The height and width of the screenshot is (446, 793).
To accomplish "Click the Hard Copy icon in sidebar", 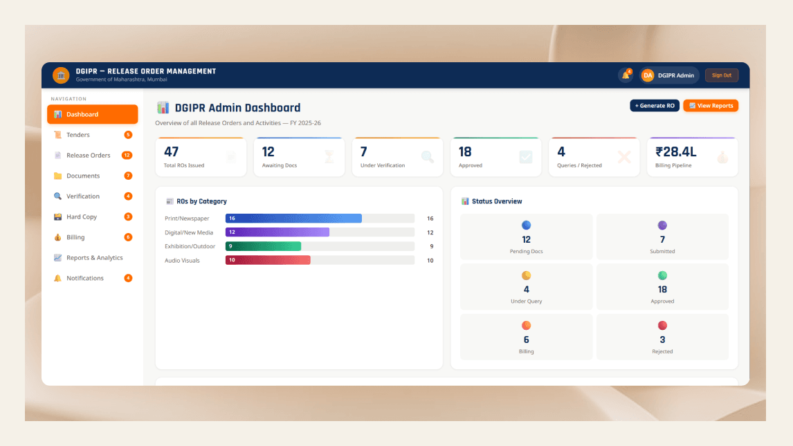I will tap(57, 216).
